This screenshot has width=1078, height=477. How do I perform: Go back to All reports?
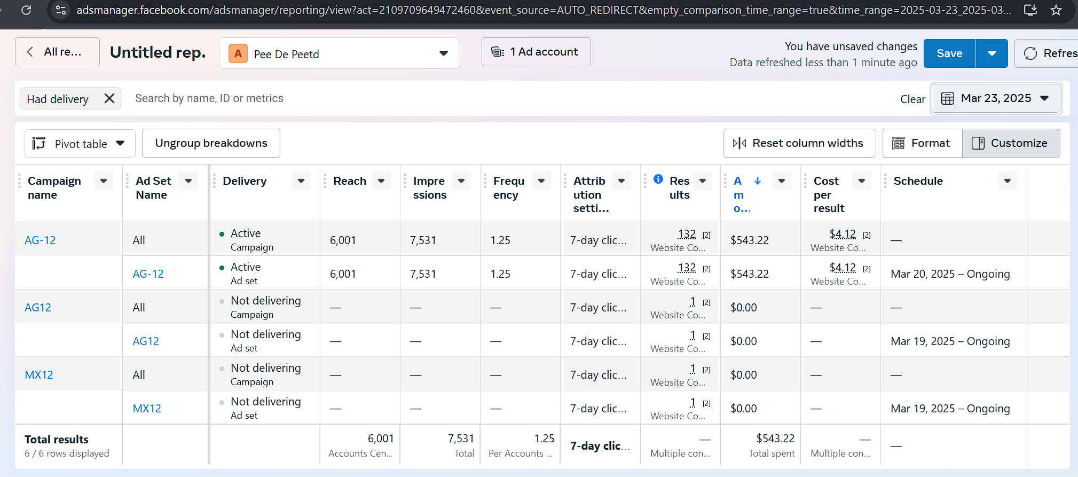[x=57, y=52]
